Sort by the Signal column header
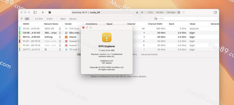 point(109,24)
